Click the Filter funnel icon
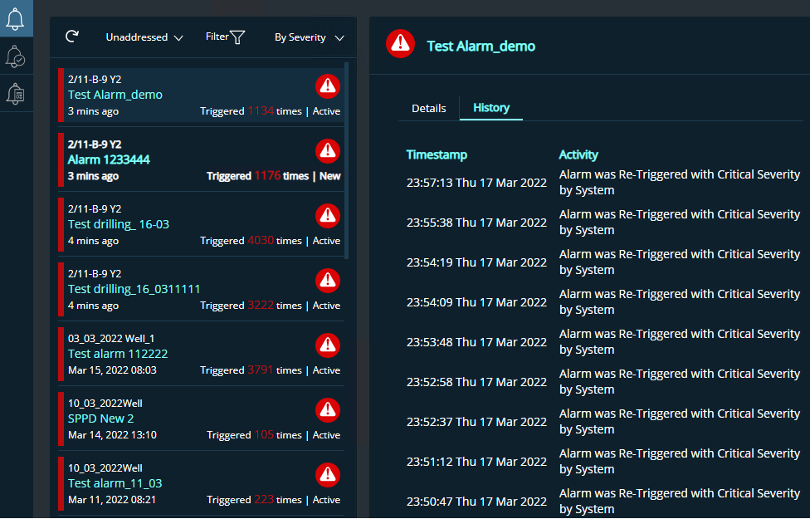 click(237, 37)
